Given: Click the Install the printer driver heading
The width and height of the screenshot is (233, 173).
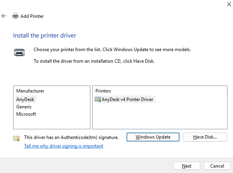Looking at the screenshot, I should click(44, 36).
